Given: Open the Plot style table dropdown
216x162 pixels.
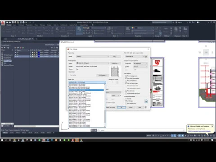Looking at the screenshot, I should tap(135, 56).
